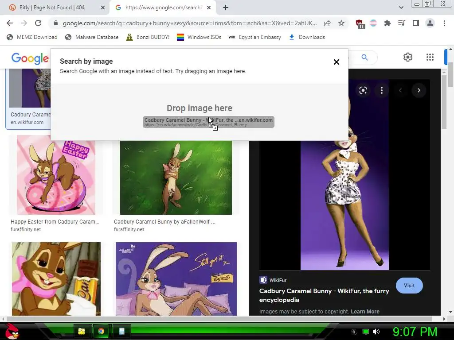Screen dimensions: 454x340
Task: Open the file explorer taskbar icon
Action: point(82,331)
